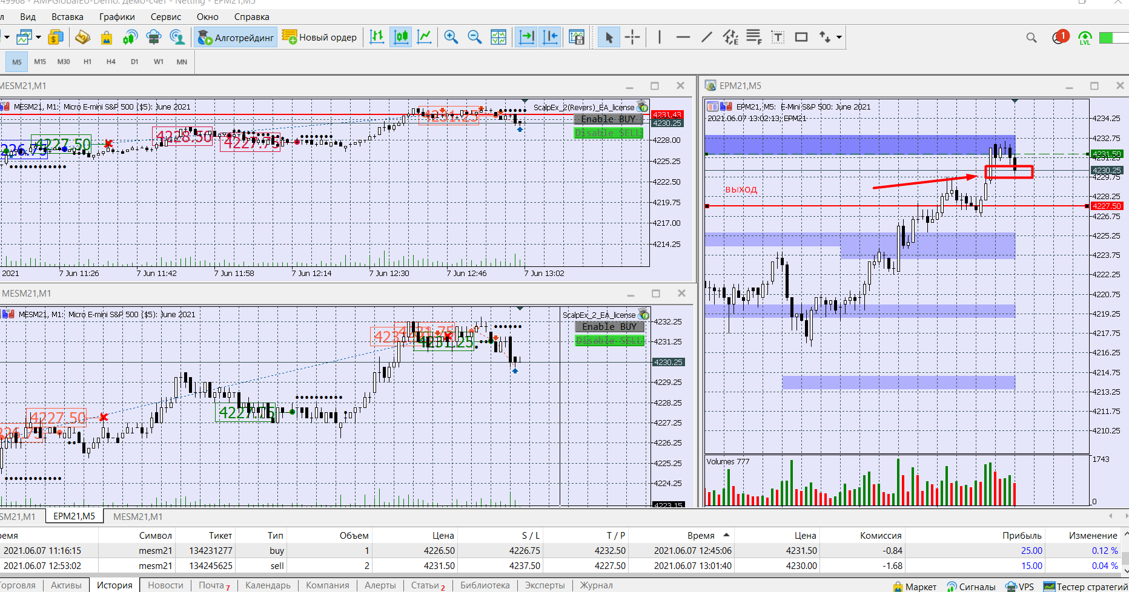Open the История terminal tab
Image resolution: width=1129 pixels, height=592 pixels.
[114, 585]
